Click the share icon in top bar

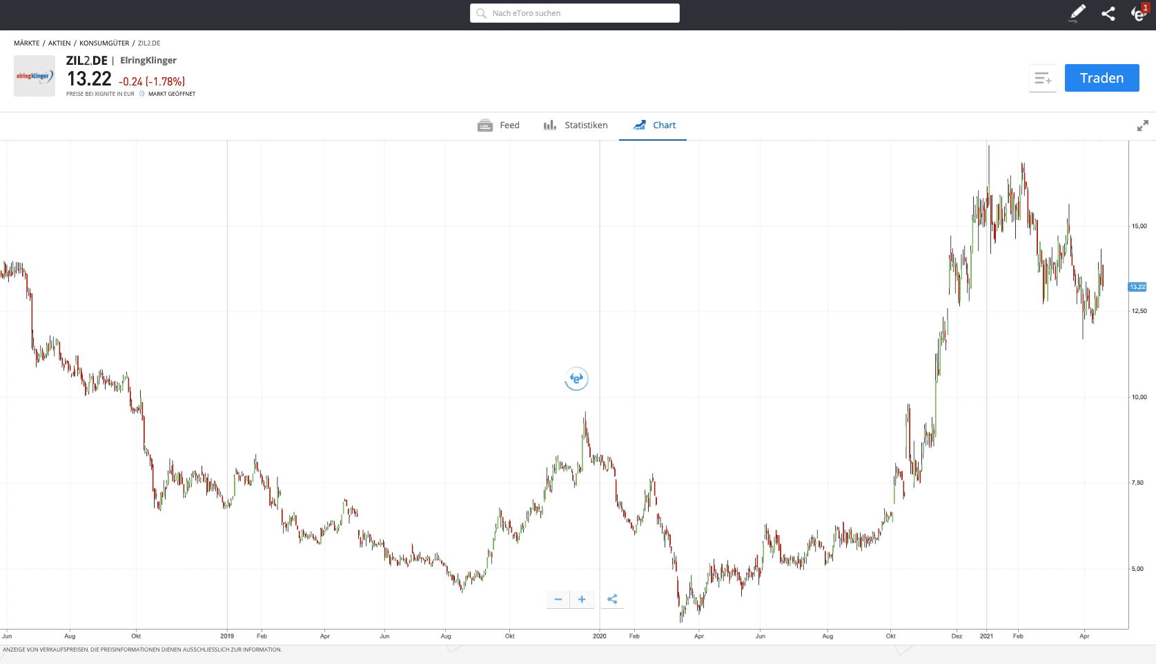(1108, 13)
